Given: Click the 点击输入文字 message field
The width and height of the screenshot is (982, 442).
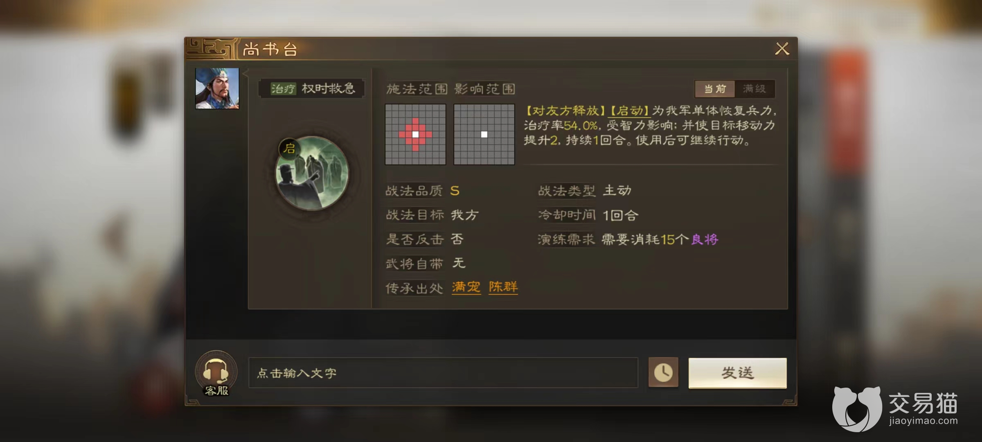Looking at the screenshot, I should [x=443, y=373].
